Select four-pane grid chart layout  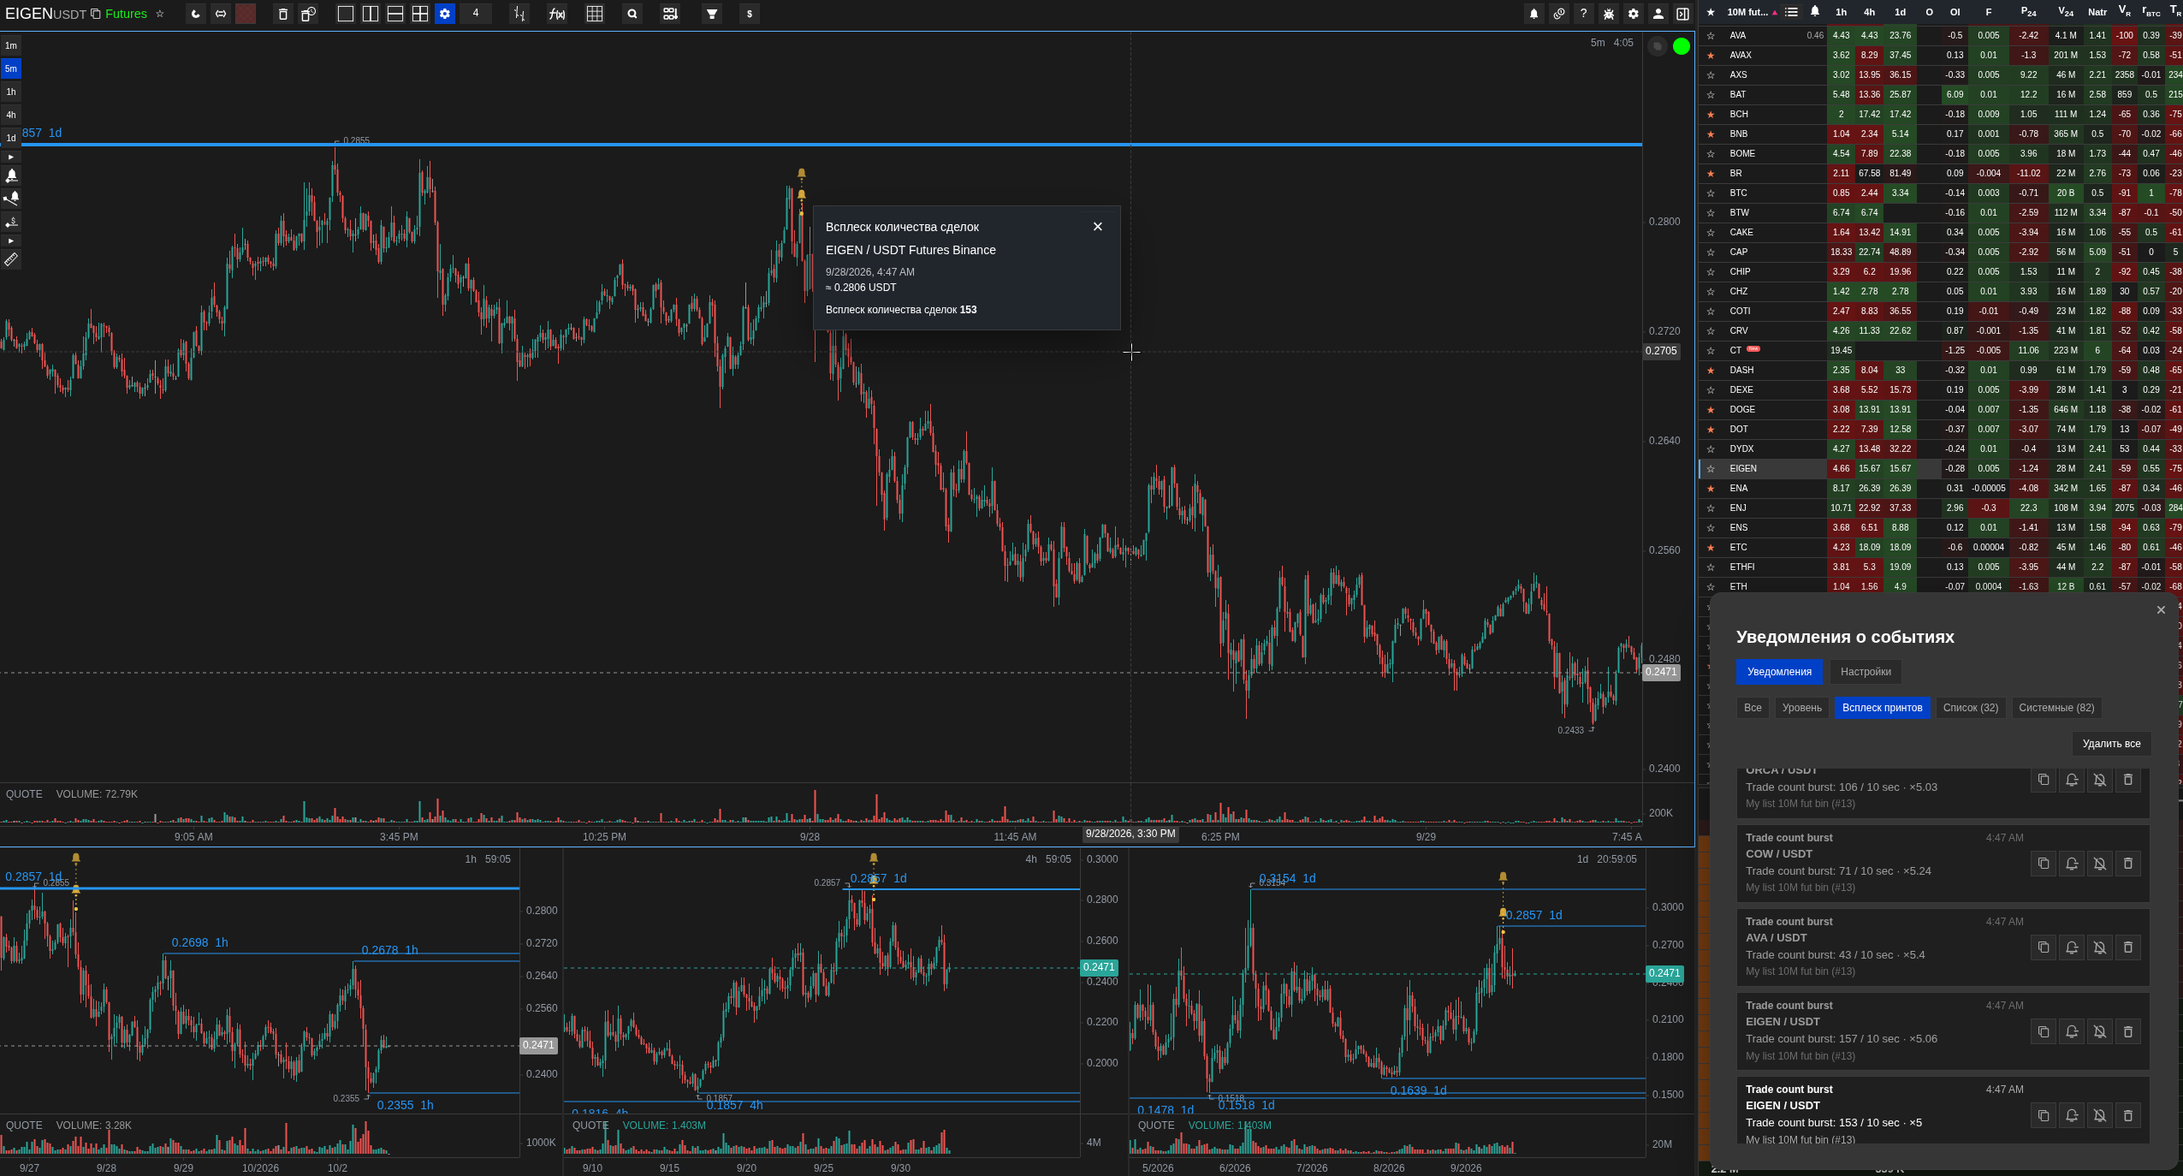pos(420,14)
